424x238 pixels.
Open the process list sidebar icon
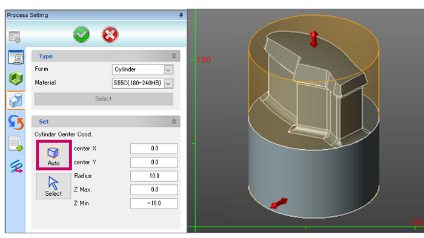pos(16,57)
